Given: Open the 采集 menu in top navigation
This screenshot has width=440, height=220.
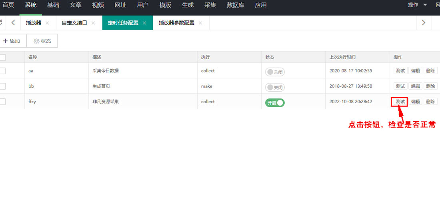Looking at the screenshot, I should click(210, 5).
